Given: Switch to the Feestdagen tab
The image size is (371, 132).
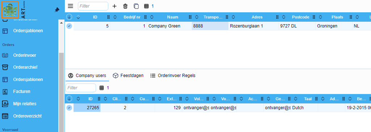Looking at the screenshot, I should (x=128, y=76).
